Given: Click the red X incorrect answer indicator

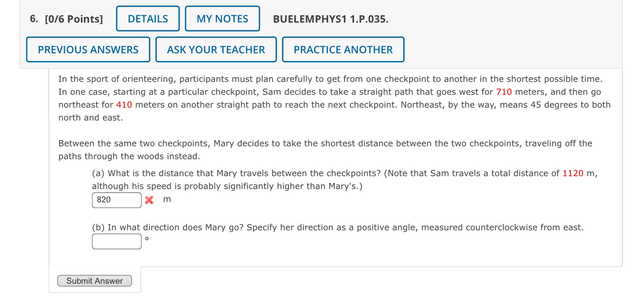Looking at the screenshot, I should (149, 199).
